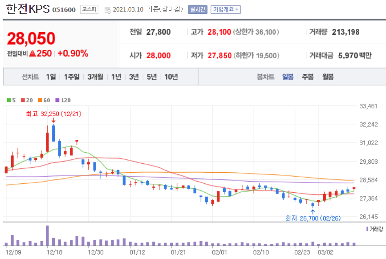386x259 pixels.
Task: Click the 02/23 date axis label
Action: (302, 252)
